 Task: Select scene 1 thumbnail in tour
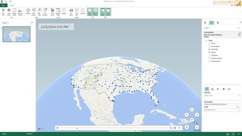[17, 34]
